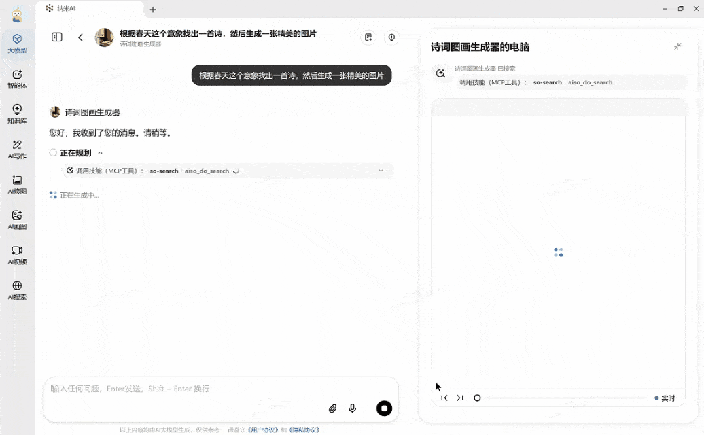The width and height of the screenshot is (704, 435).
Task: Expand the MCP tool call details chevron
Action: [381, 171]
